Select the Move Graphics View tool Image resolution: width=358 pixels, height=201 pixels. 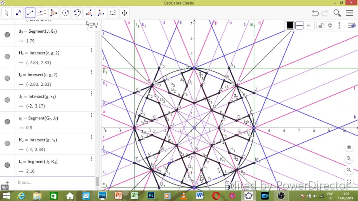[124, 13]
